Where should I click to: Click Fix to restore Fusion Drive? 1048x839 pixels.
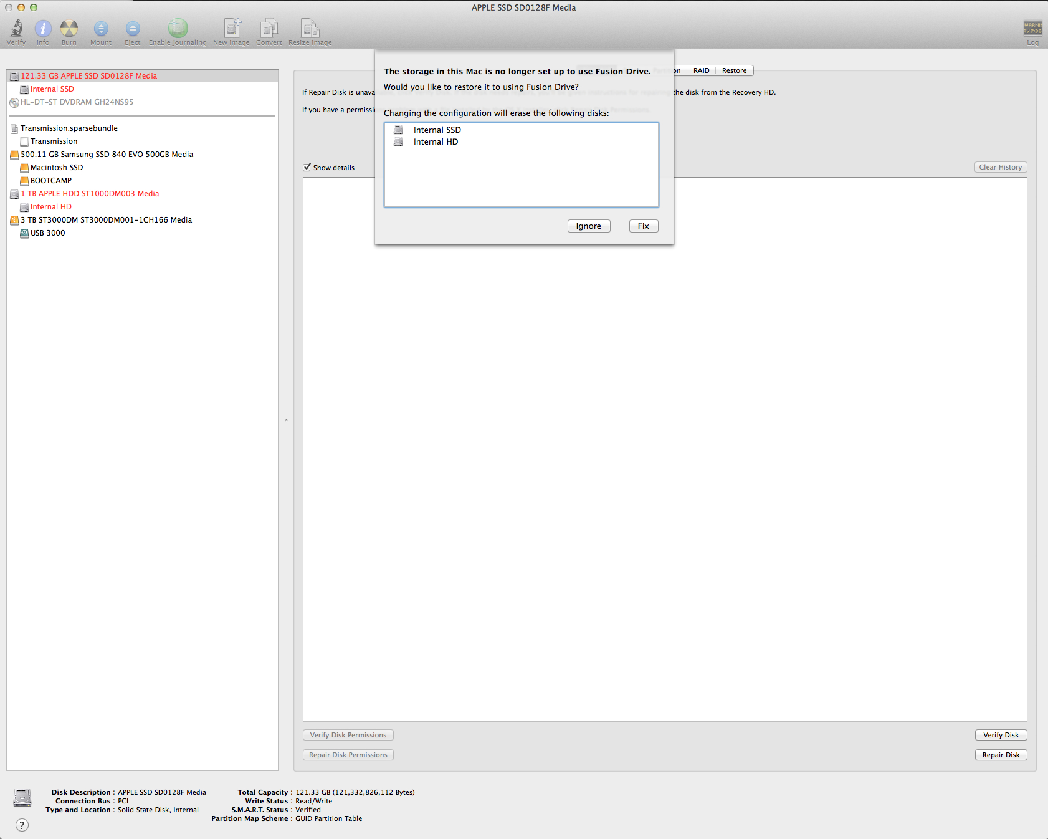pyautogui.click(x=644, y=226)
